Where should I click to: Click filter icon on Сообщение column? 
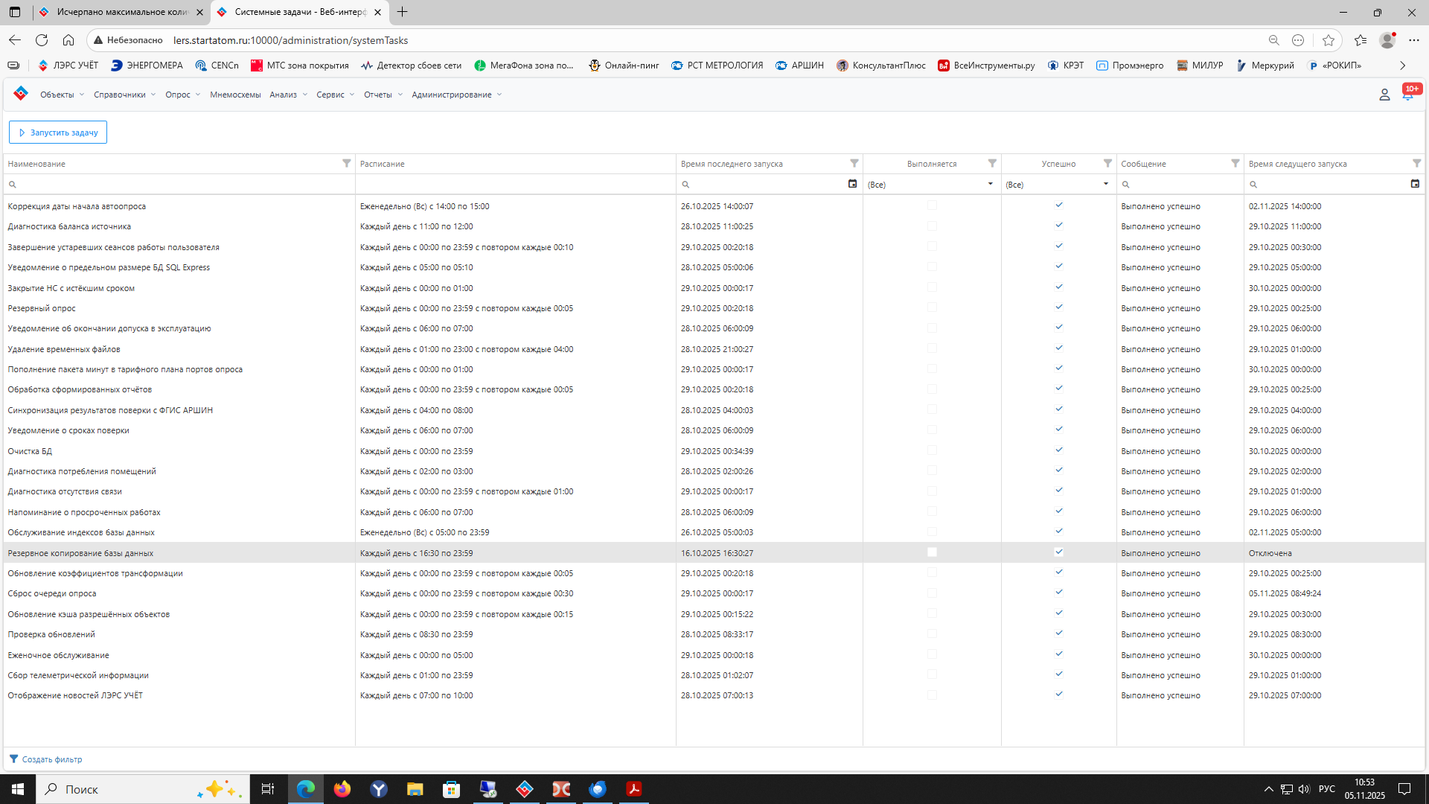tap(1235, 163)
